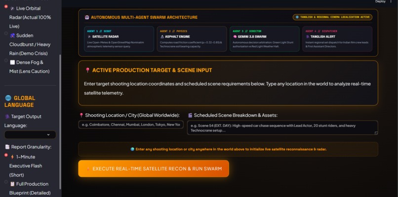Click storm cloud icon beside Sudden Cloudburst
The height and width of the screenshot is (197, 398).
pyautogui.click(x=12, y=35)
